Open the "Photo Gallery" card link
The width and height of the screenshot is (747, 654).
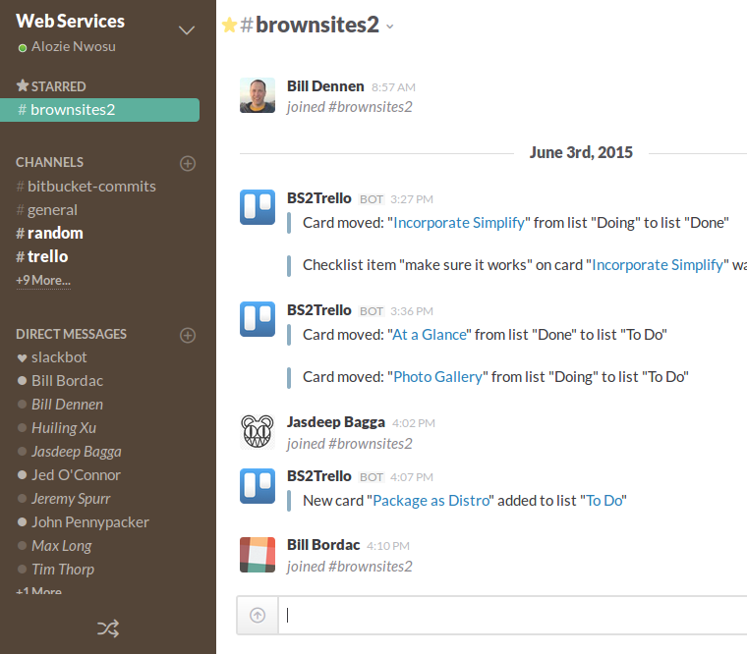coord(437,377)
